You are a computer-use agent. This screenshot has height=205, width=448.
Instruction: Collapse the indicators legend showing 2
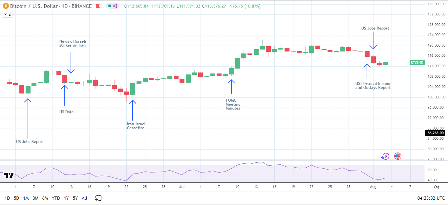(7, 14)
